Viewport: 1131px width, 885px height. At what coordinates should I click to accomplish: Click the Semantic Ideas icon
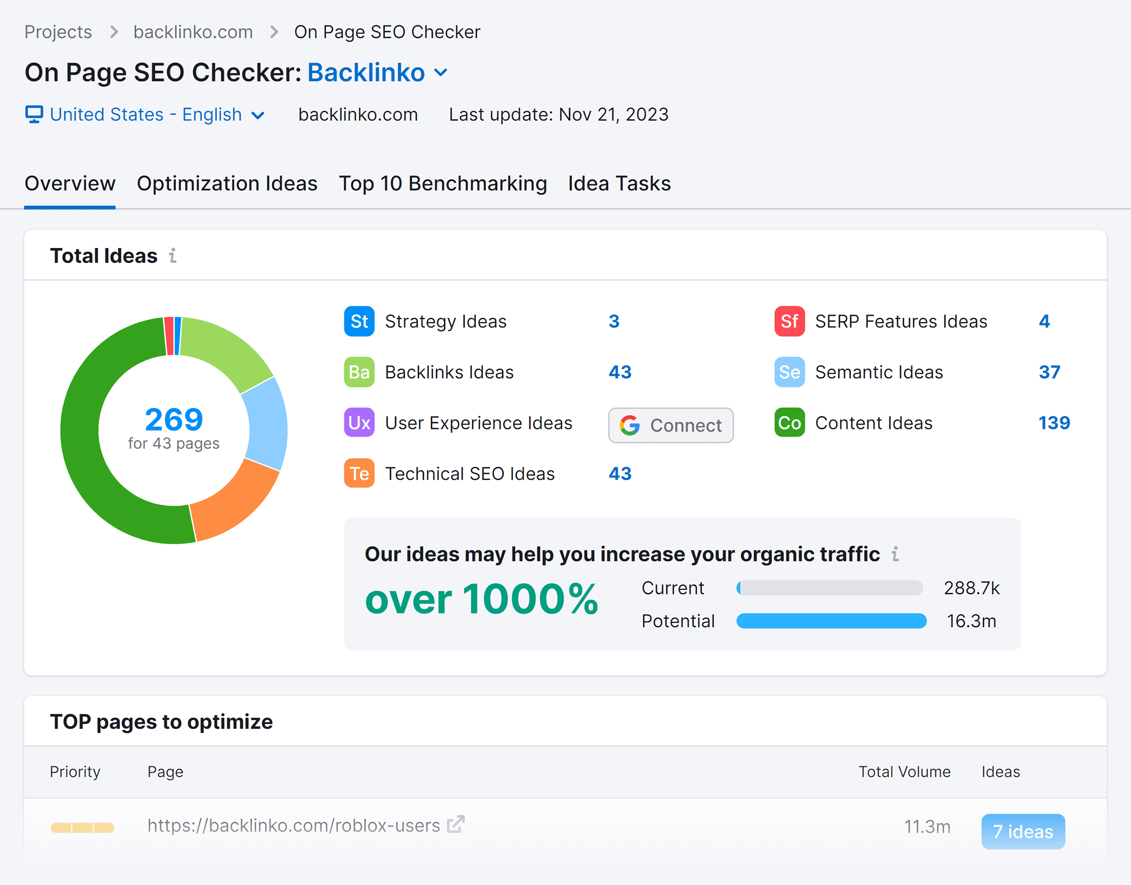tap(787, 372)
